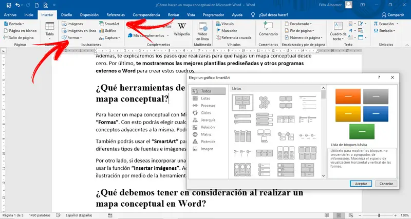Click the help question mark in SmartArt dialog
The image size is (411, 219).
pos(379,77)
